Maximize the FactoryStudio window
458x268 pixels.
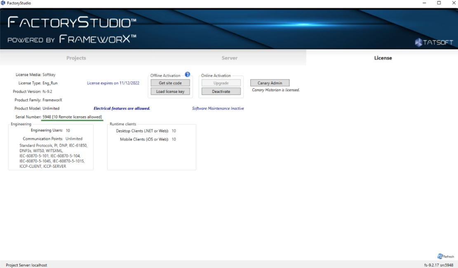(439, 3)
